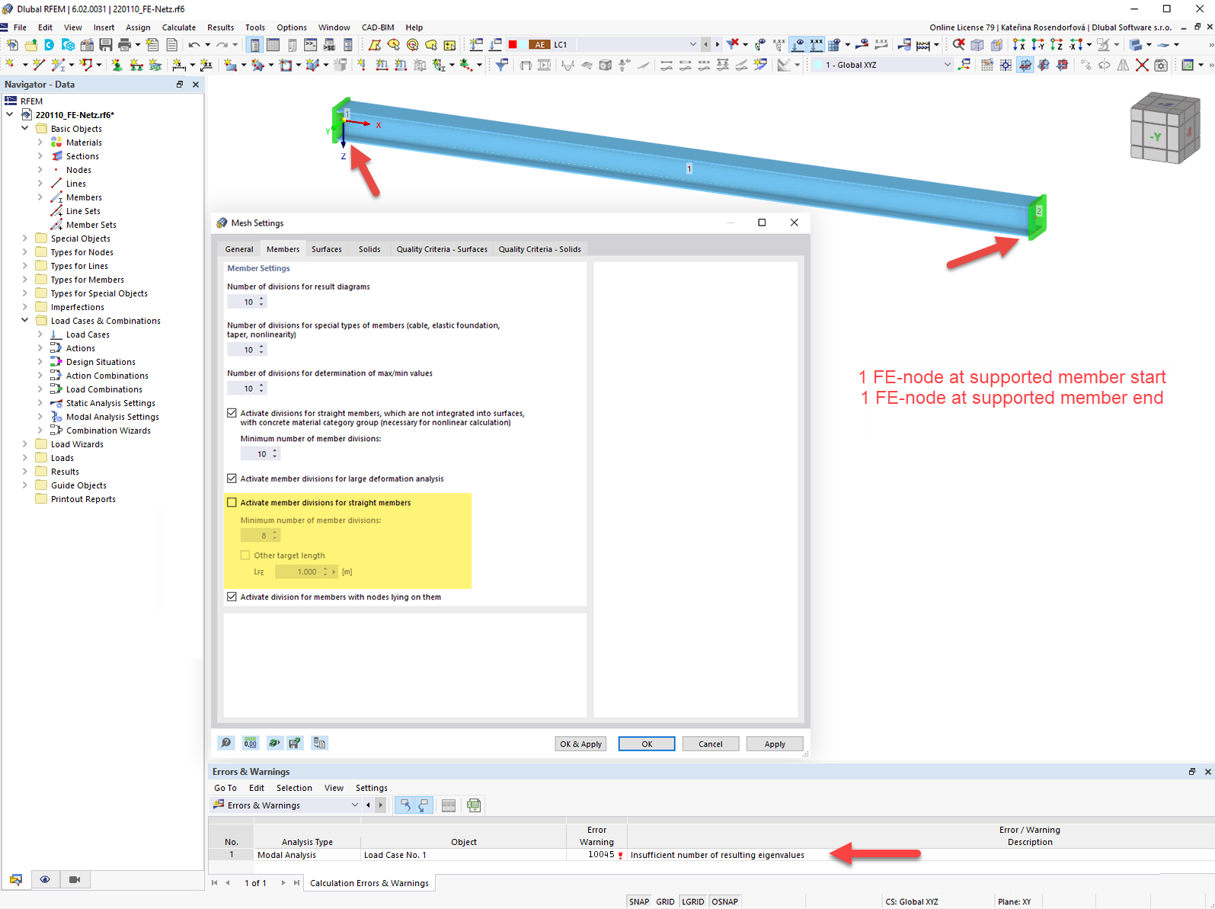Uncheck Activate division for members with nodes lying
Screen dimensions: 1215x909
coord(232,597)
